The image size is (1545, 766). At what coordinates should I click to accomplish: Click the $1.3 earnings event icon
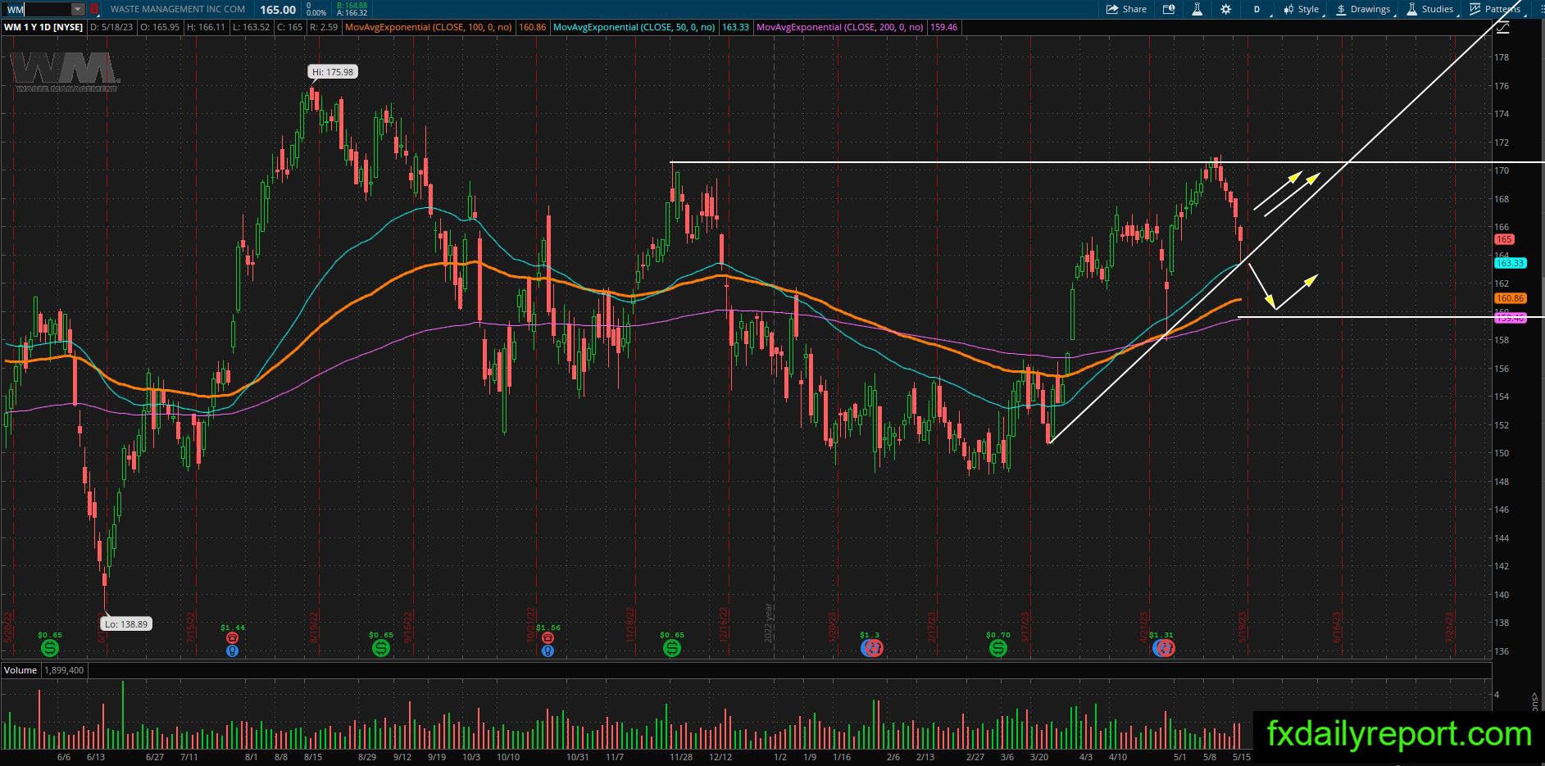[x=872, y=648]
